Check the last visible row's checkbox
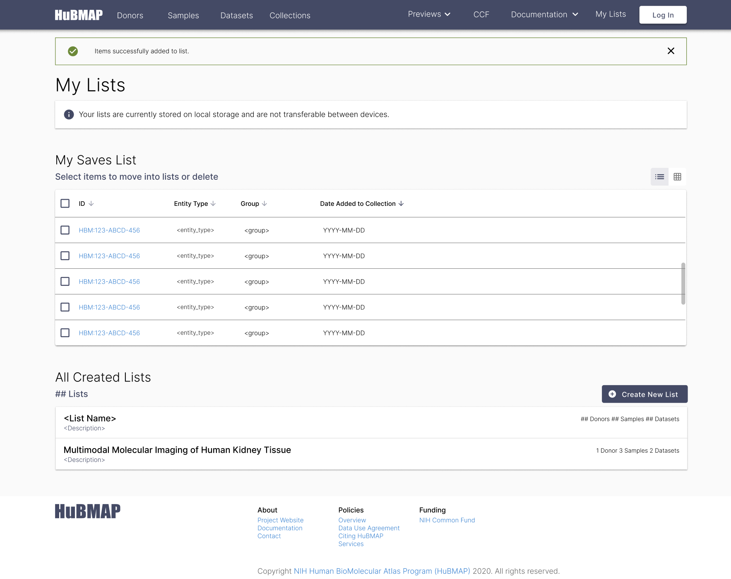Viewport: 731px width, 579px height. (x=65, y=333)
